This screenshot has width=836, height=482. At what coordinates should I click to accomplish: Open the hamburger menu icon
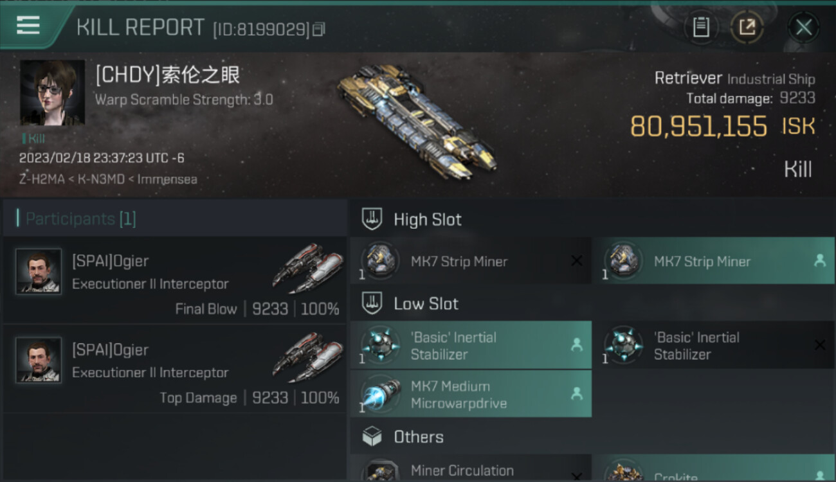(28, 25)
